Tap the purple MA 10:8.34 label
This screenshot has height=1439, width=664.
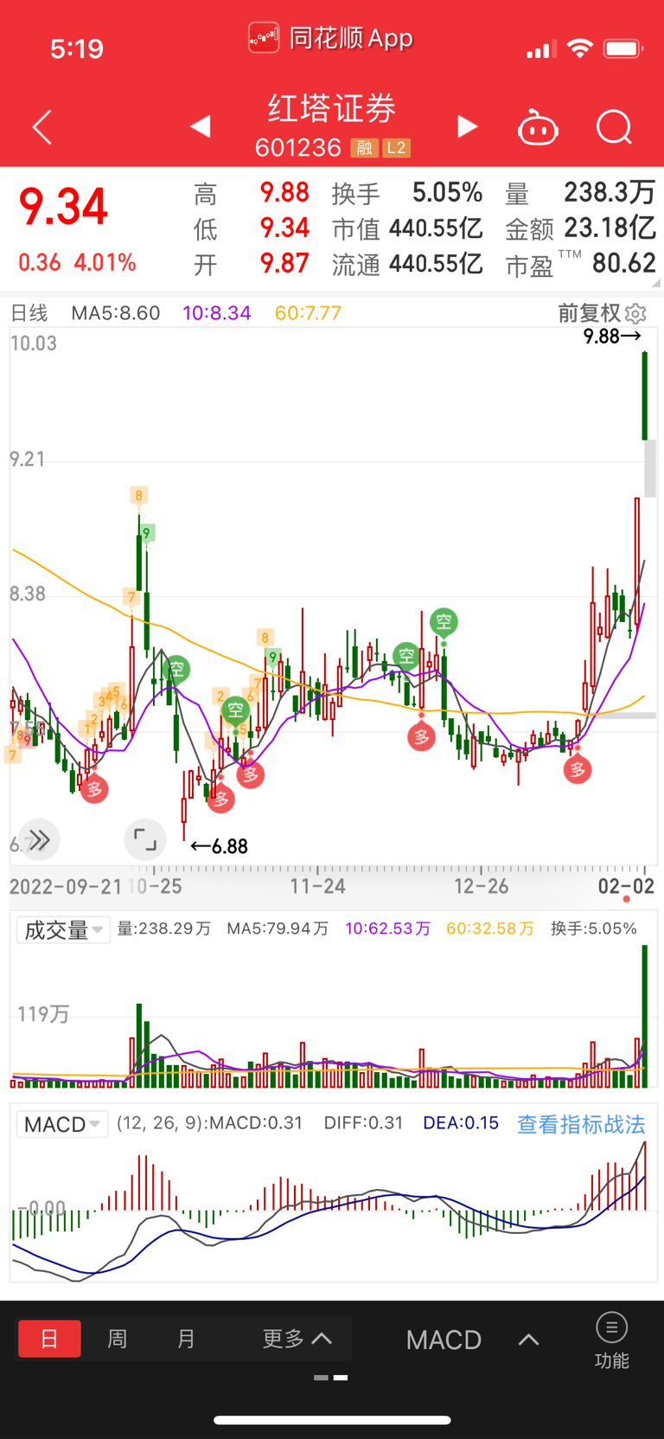[216, 313]
